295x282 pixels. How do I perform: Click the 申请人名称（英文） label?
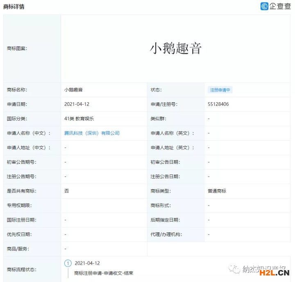coord(172,133)
